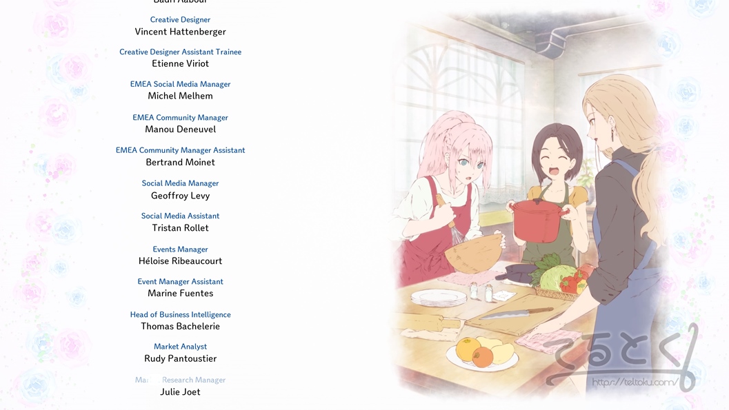Click EMEA Community Manager Assistant title
Screen dimensions: 729x410
click(x=181, y=150)
